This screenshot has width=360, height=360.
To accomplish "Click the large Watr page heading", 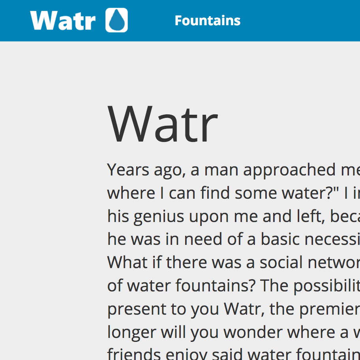I will (x=163, y=124).
